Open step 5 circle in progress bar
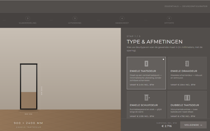Viewport: 210px width, 131px height. point(169,18)
